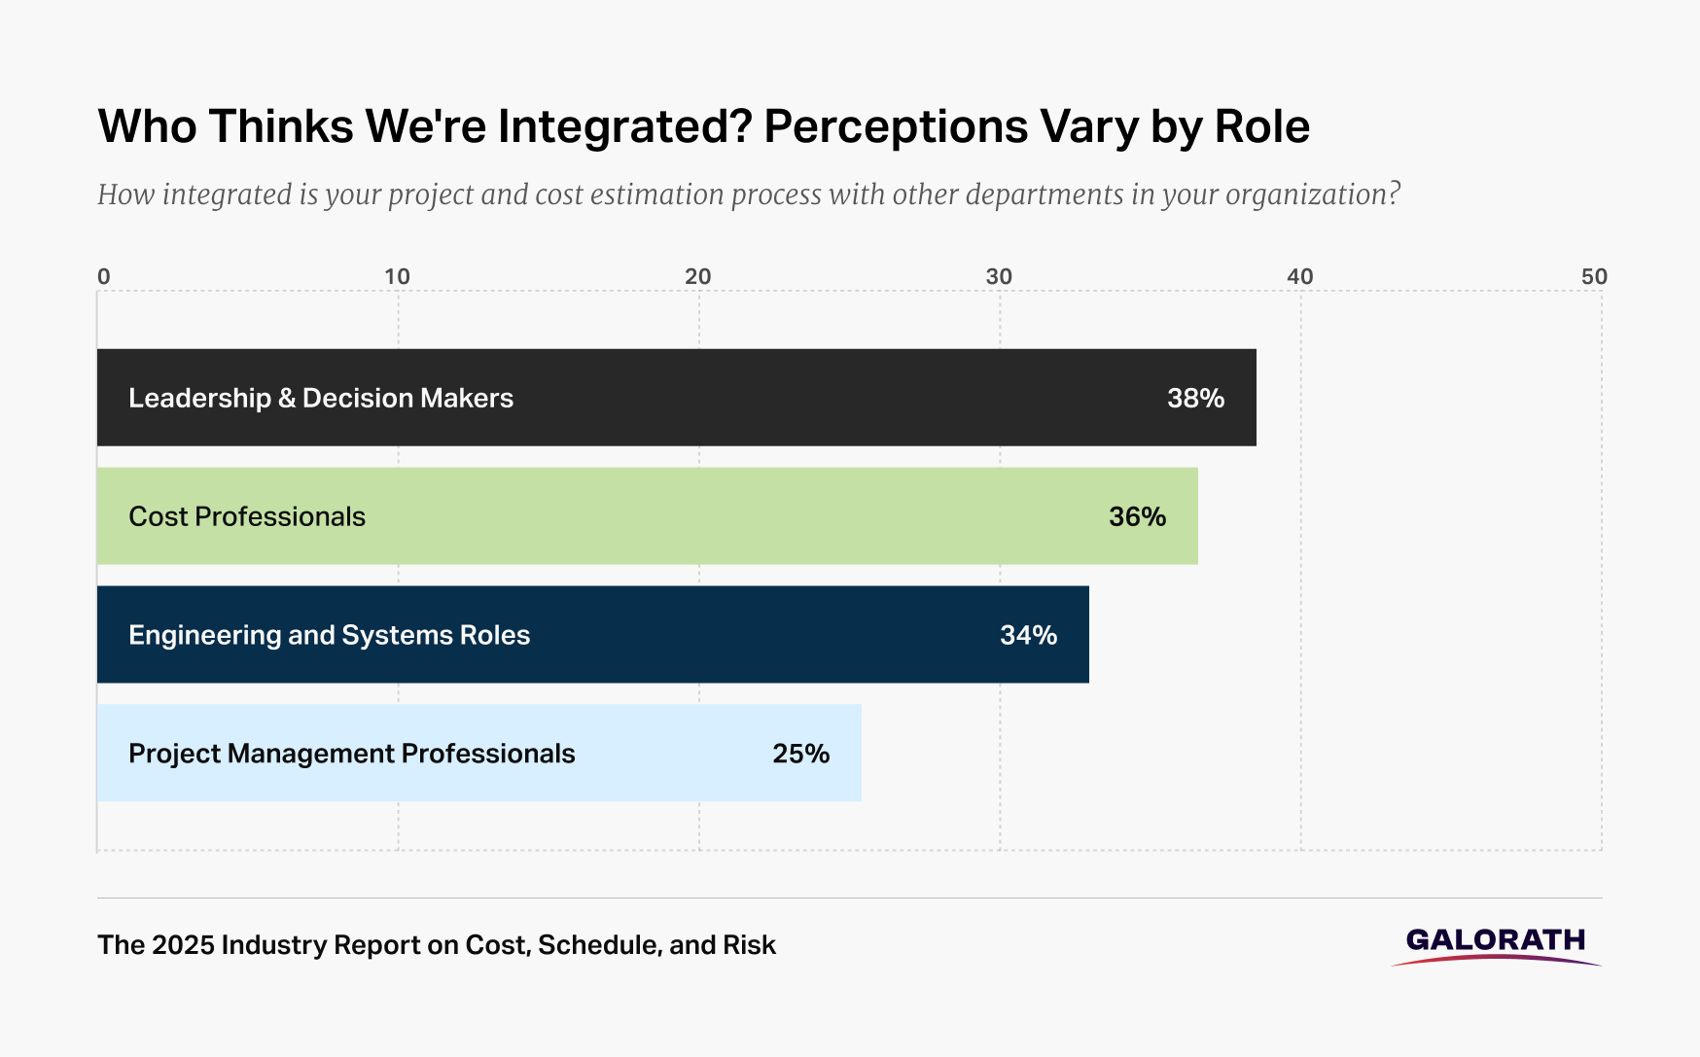Click the Engineering and Systems Roles label
The height and width of the screenshot is (1057, 1700).
pyautogui.click(x=329, y=635)
